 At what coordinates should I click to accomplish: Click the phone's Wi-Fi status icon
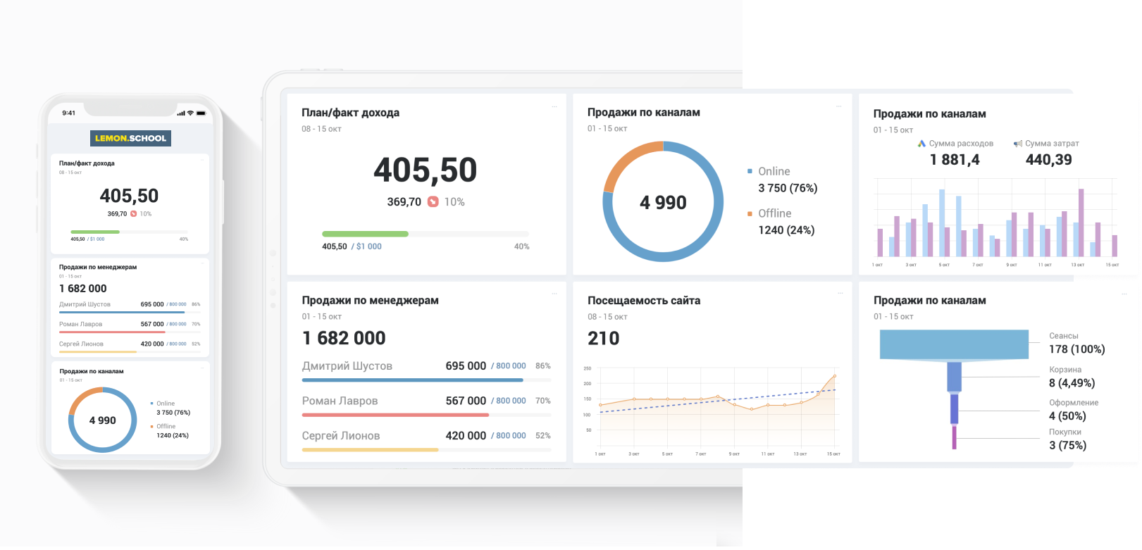[x=190, y=113]
